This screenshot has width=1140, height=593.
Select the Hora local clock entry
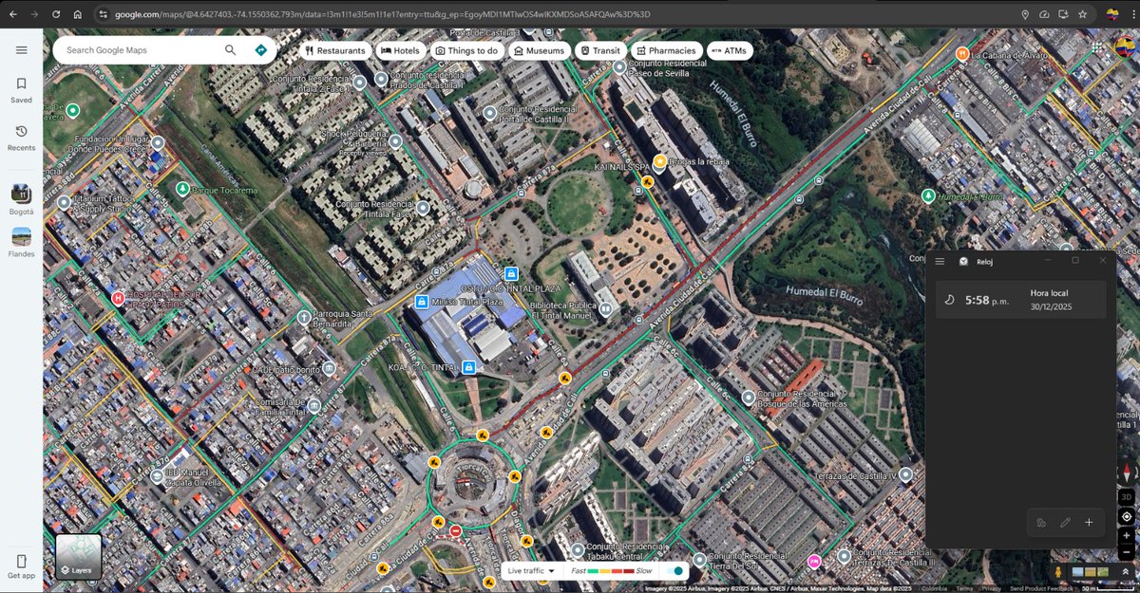pos(1020,300)
